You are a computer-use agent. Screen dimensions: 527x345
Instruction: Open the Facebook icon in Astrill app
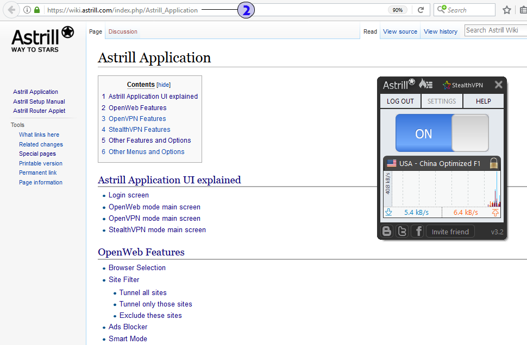point(418,231)
